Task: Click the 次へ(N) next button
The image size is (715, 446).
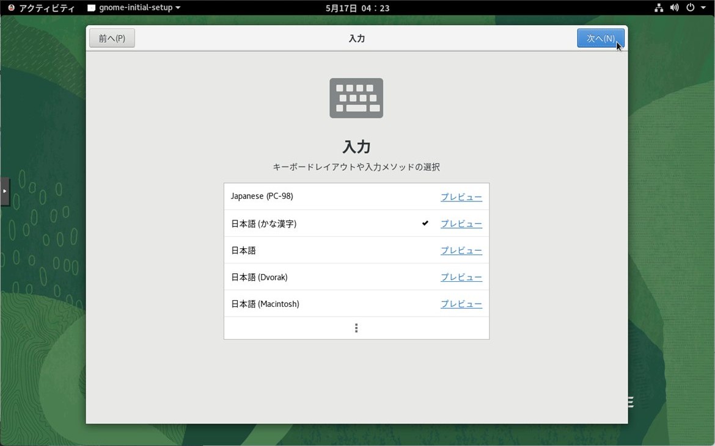Action: point(601,38)
